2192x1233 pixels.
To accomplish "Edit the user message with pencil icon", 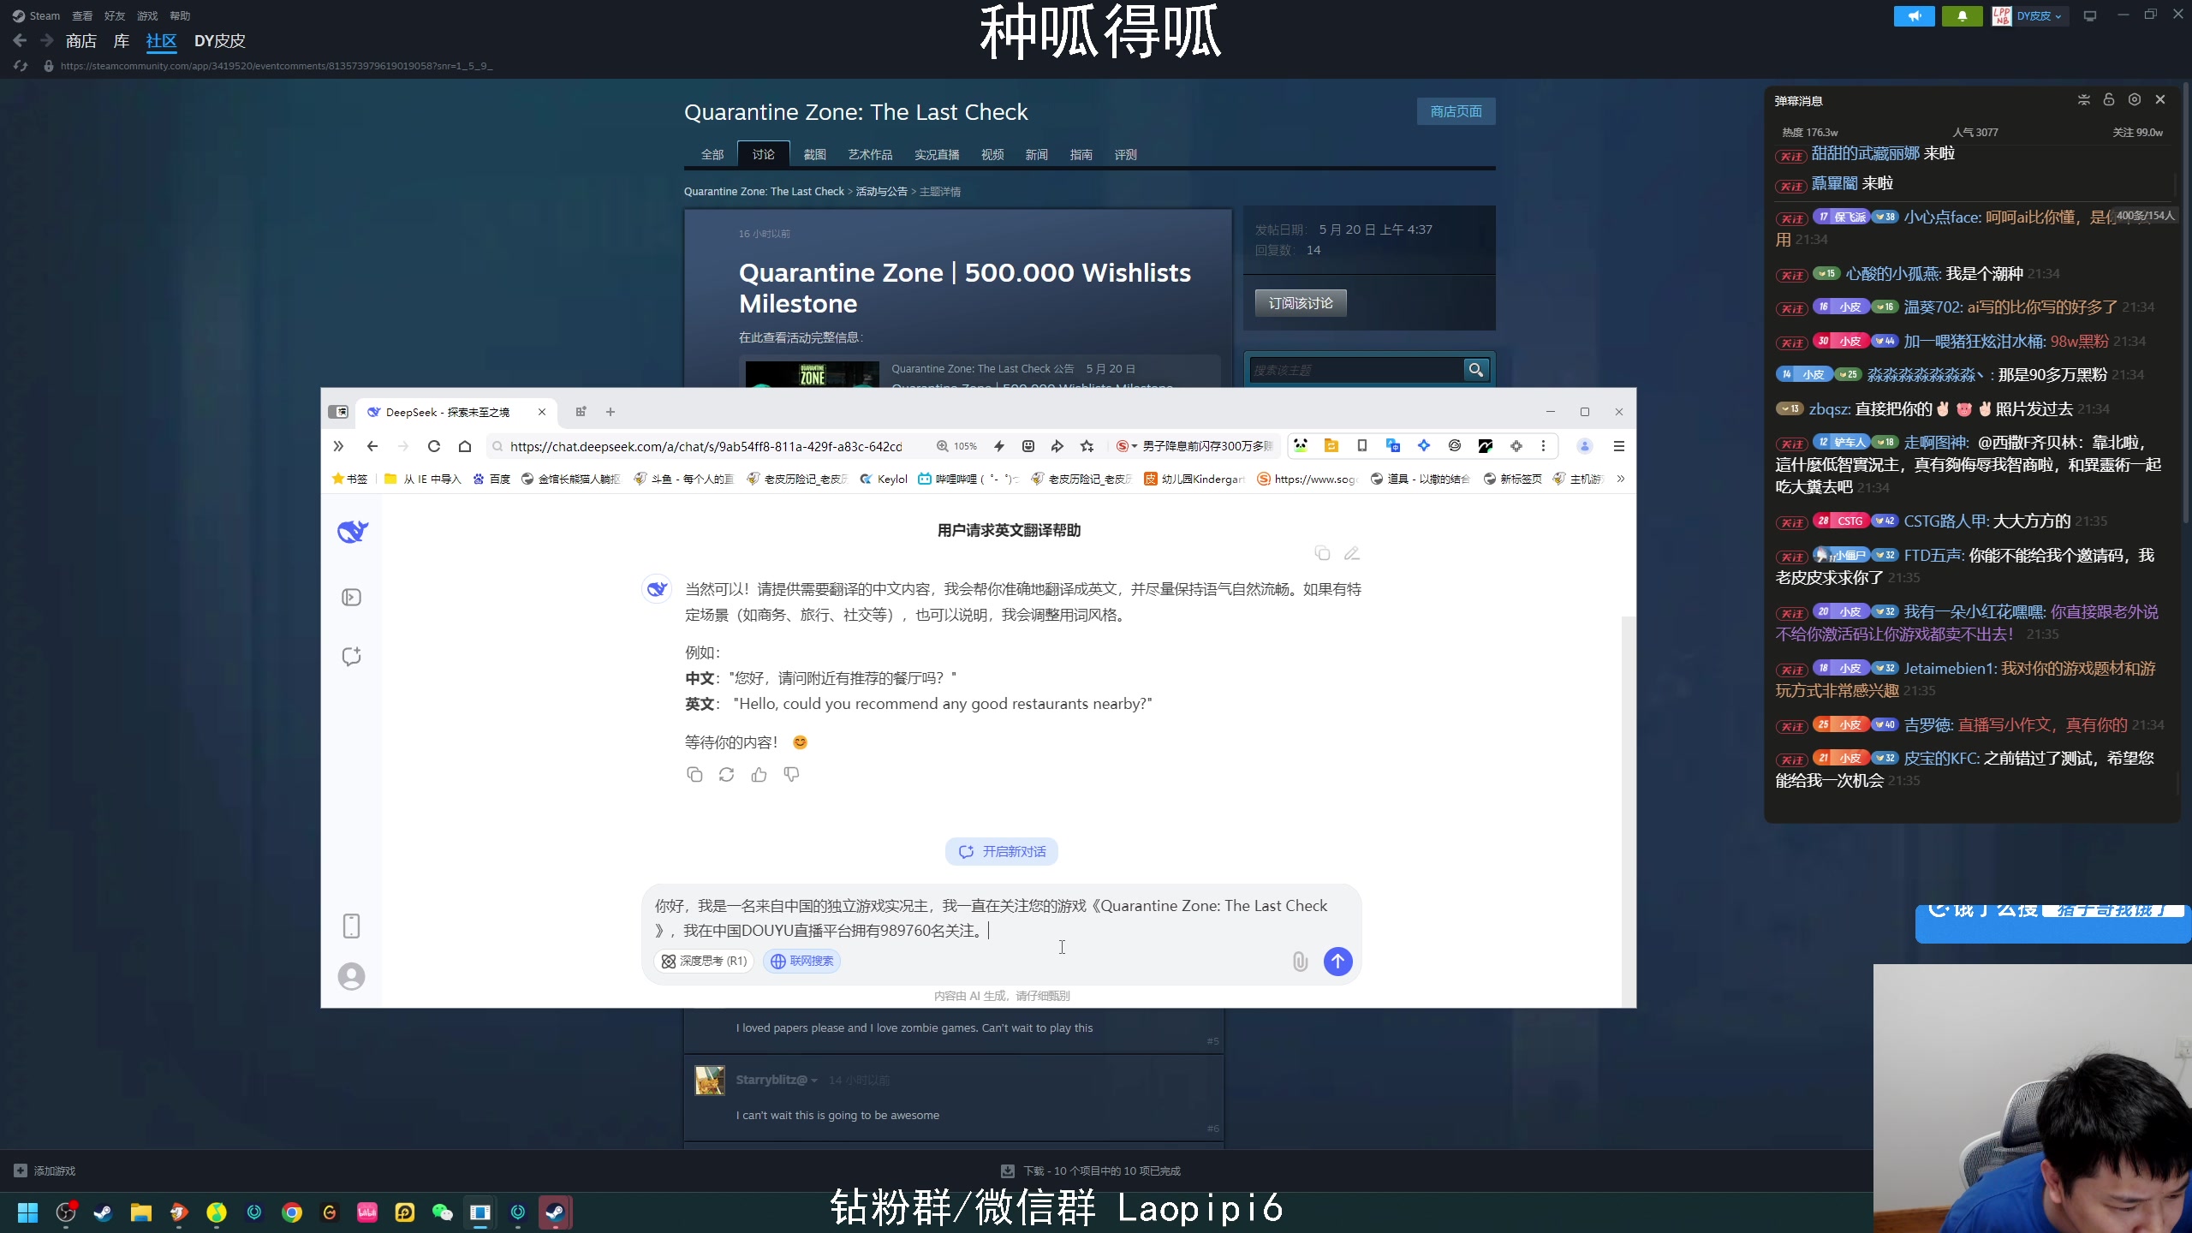I will [1352, 553].
